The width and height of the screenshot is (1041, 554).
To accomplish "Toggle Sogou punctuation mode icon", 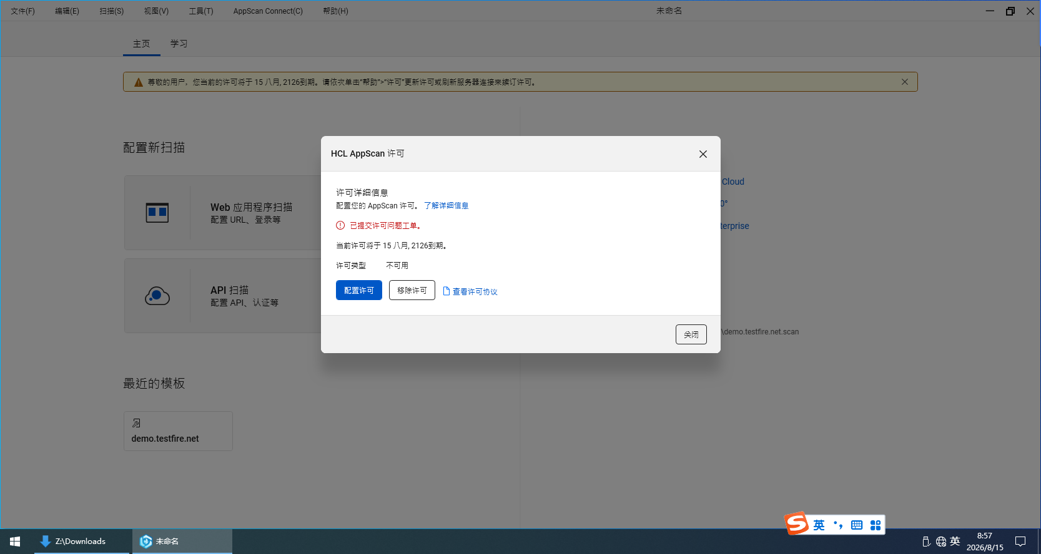I will click(839, 525).
